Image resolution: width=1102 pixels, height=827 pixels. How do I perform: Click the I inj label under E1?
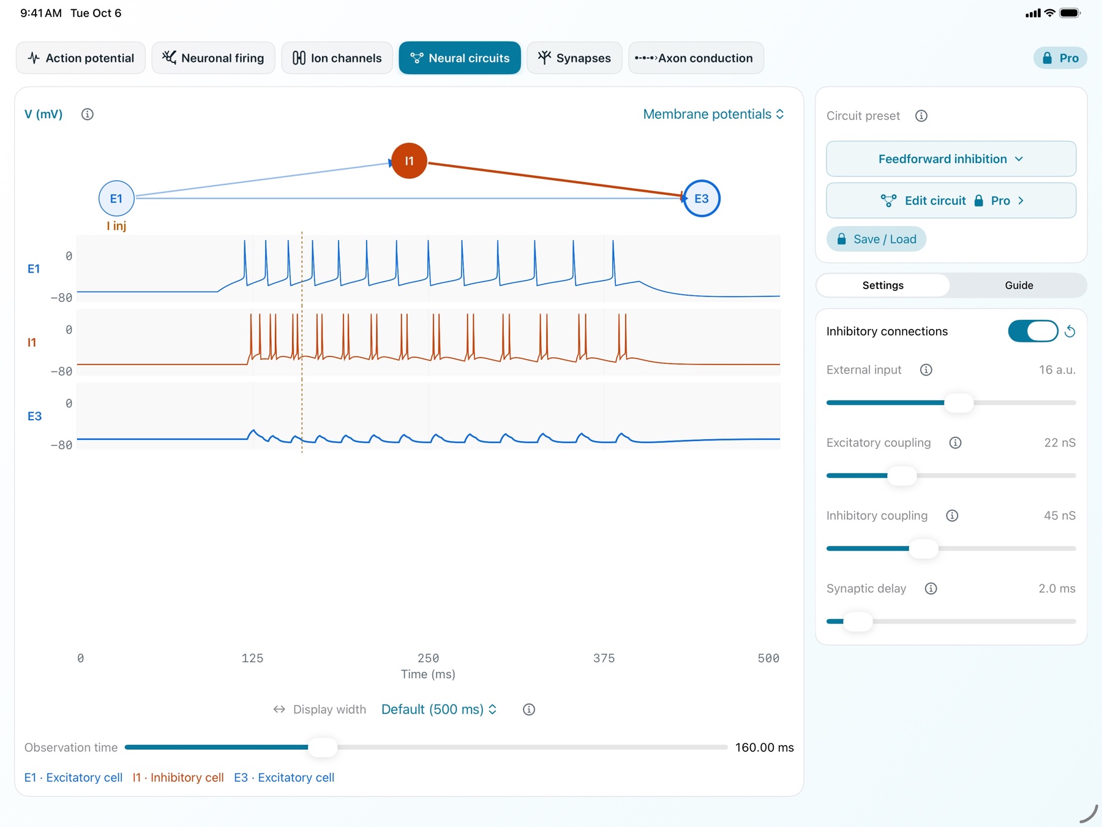click(x=116, y=226)
